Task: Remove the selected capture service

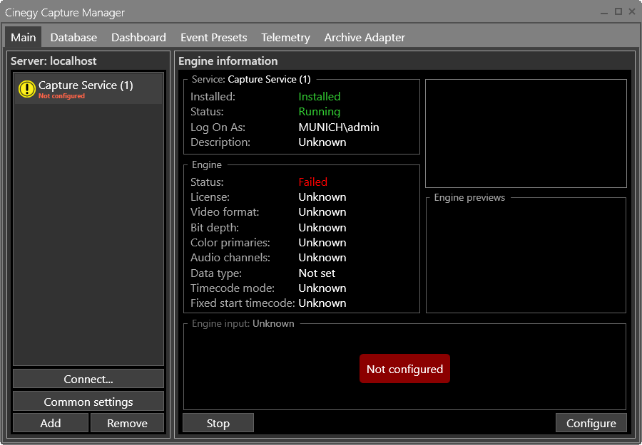Action: pos(127,422)
